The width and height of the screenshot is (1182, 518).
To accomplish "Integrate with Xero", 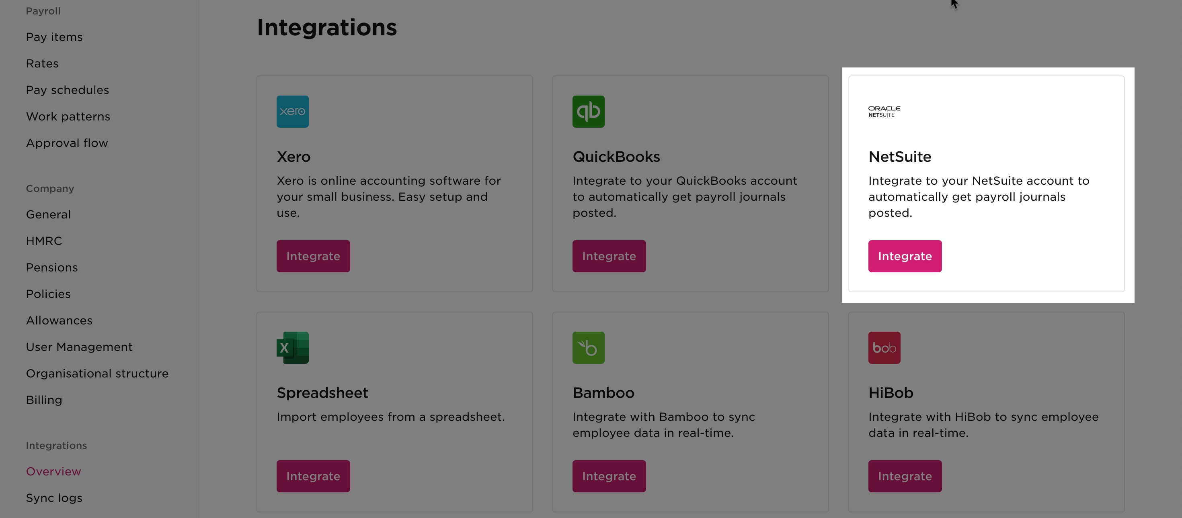I will pos(314,256).
